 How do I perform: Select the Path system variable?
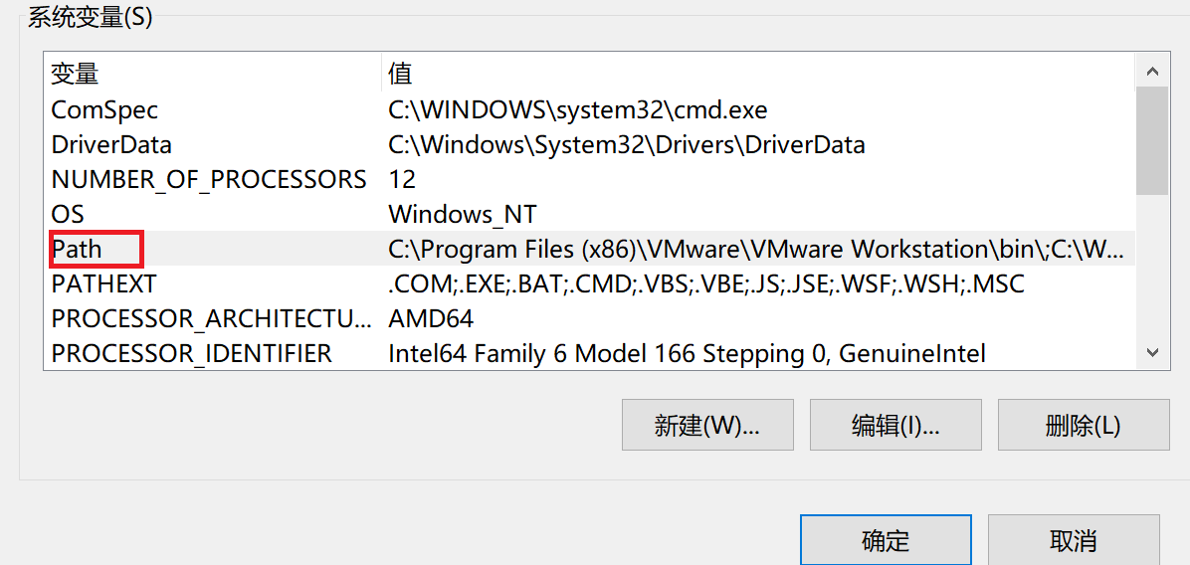(78, 249)
